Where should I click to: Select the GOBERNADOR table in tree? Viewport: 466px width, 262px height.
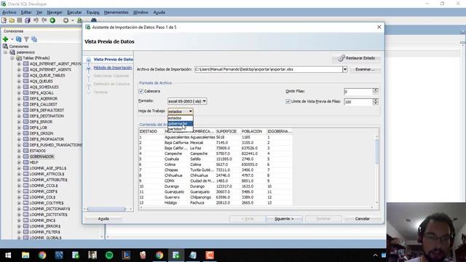pos(42,156)
